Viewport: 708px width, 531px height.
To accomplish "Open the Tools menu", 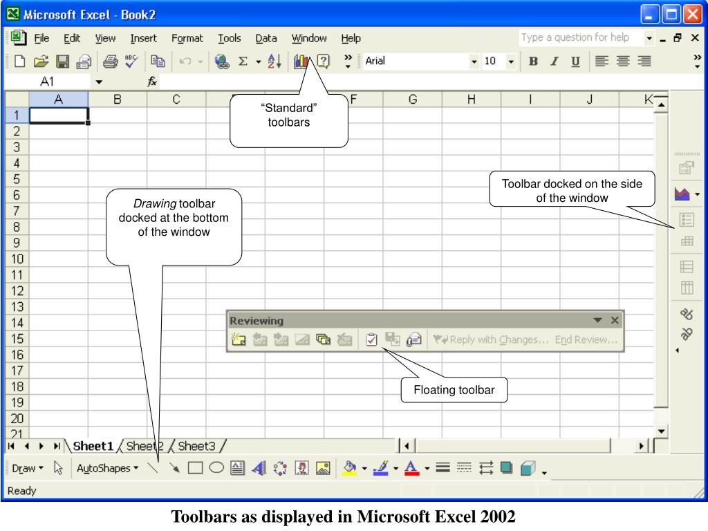I will [x=230, y=39].
